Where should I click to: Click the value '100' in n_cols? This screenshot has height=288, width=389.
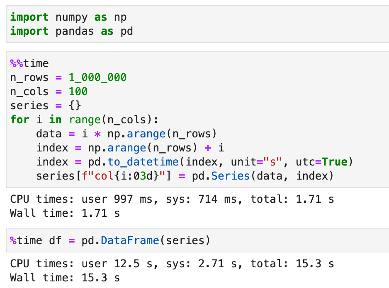click(78, 91)
